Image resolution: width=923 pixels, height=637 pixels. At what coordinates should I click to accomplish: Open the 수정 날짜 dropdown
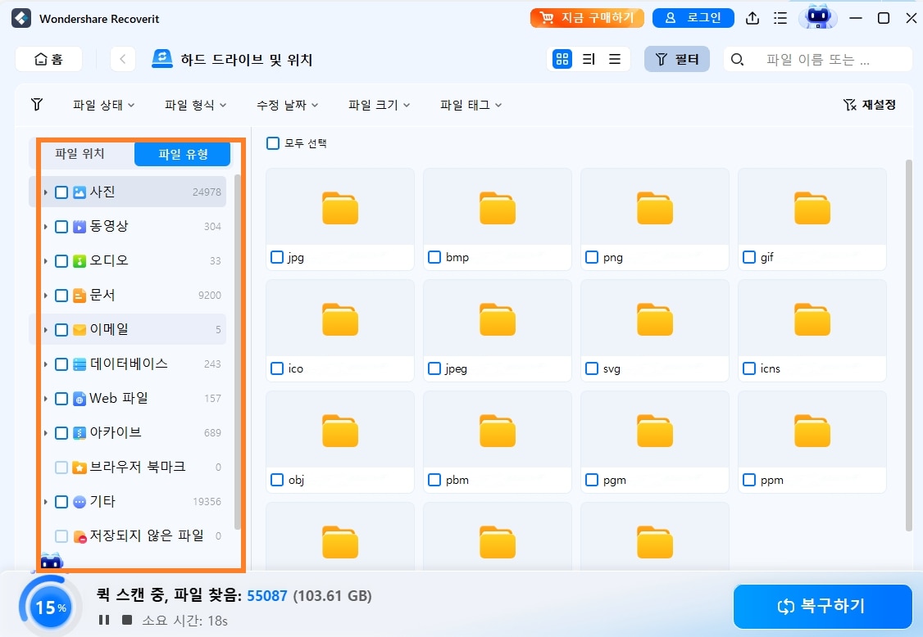coord(287,104)
